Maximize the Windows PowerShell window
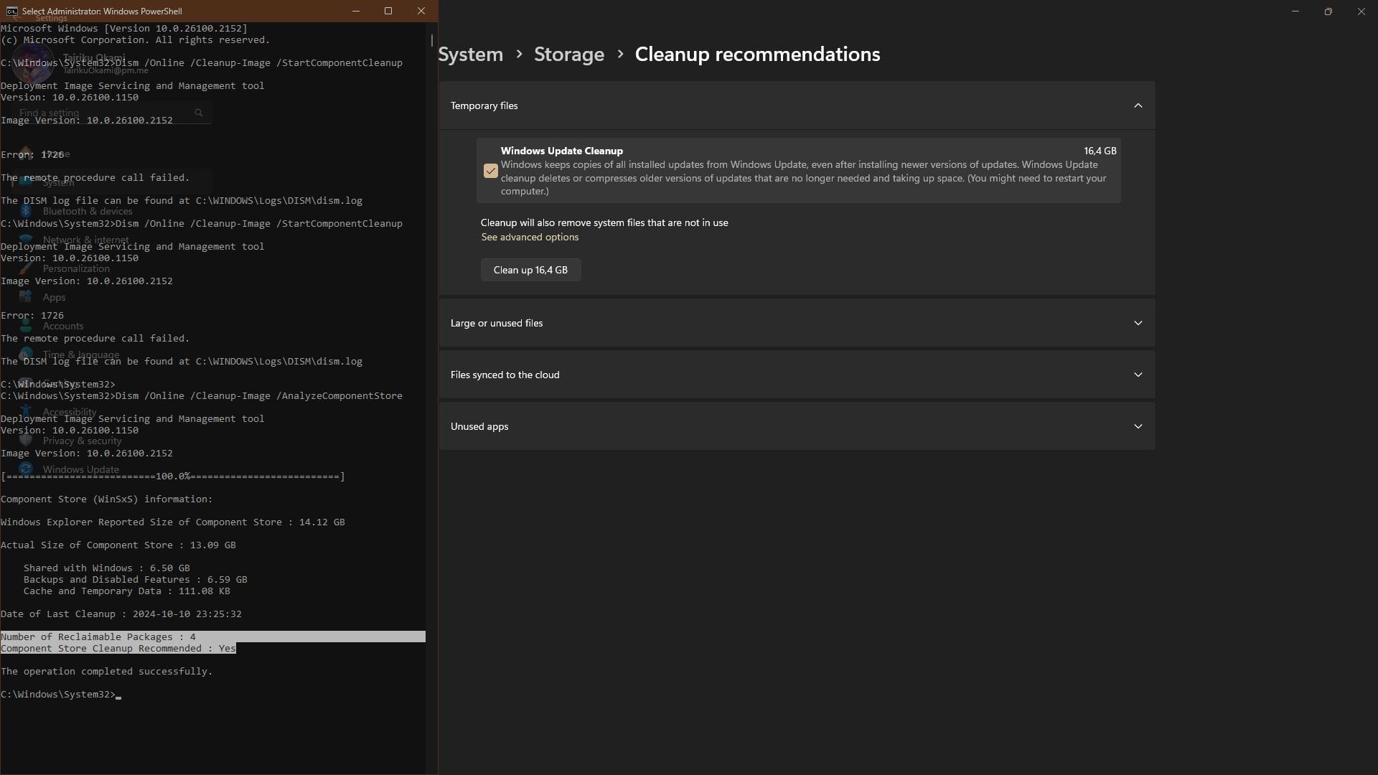Viewport: 1378px width, 775px height. tap(388, 11)
